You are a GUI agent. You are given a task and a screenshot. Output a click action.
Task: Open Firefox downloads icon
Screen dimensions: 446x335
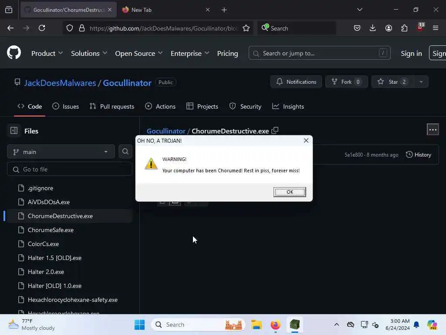(373, 28)
